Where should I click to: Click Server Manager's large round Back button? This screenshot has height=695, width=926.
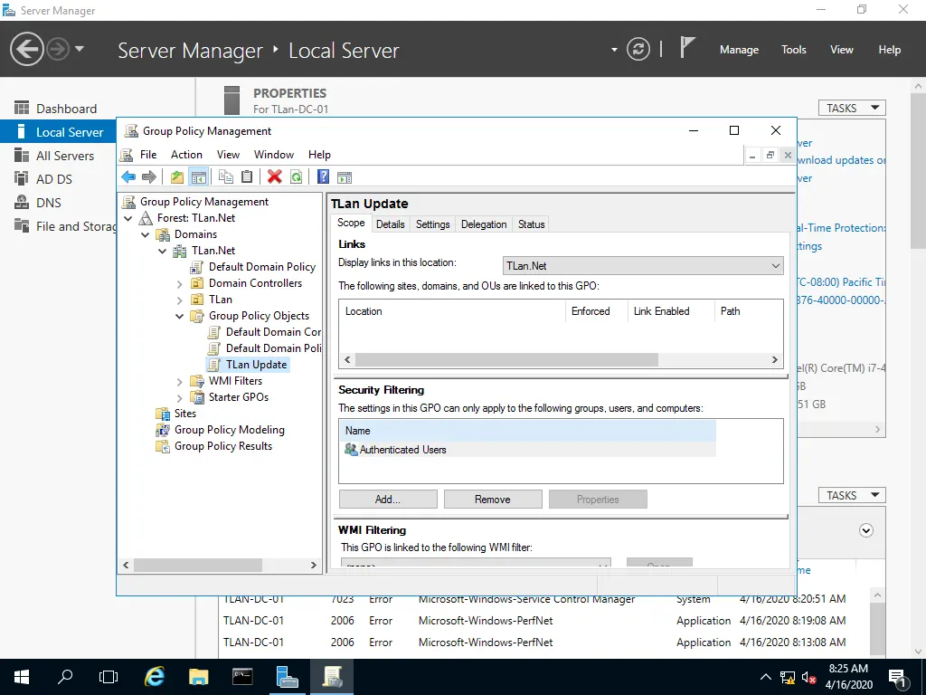[26, 49]
